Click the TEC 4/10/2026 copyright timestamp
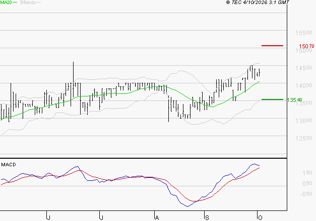 tap(258, 3)
